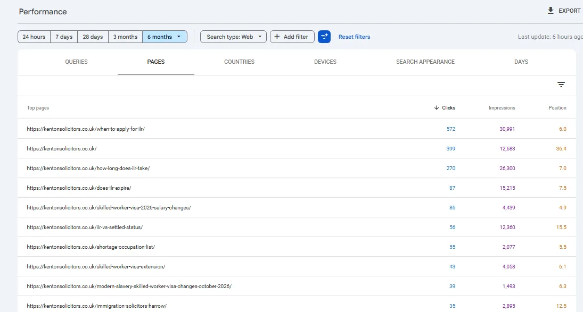The height and width of the screenshot is (312, 583).
Task: Switch to the Countries tab
Action: [x=239, y=62]
